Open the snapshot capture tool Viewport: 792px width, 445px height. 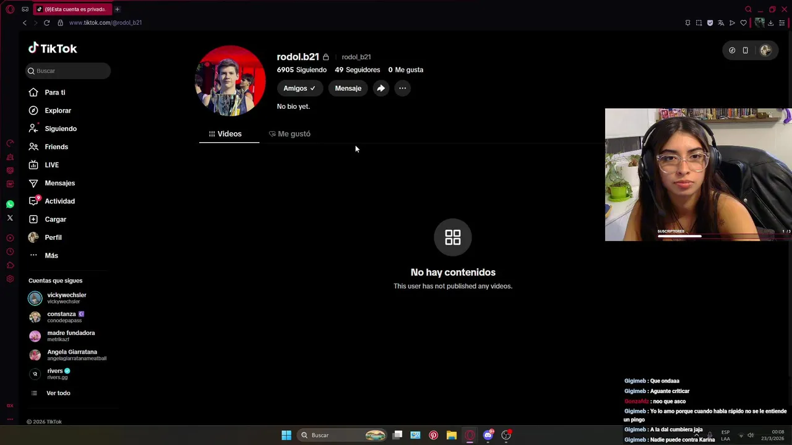click(699, 23)
